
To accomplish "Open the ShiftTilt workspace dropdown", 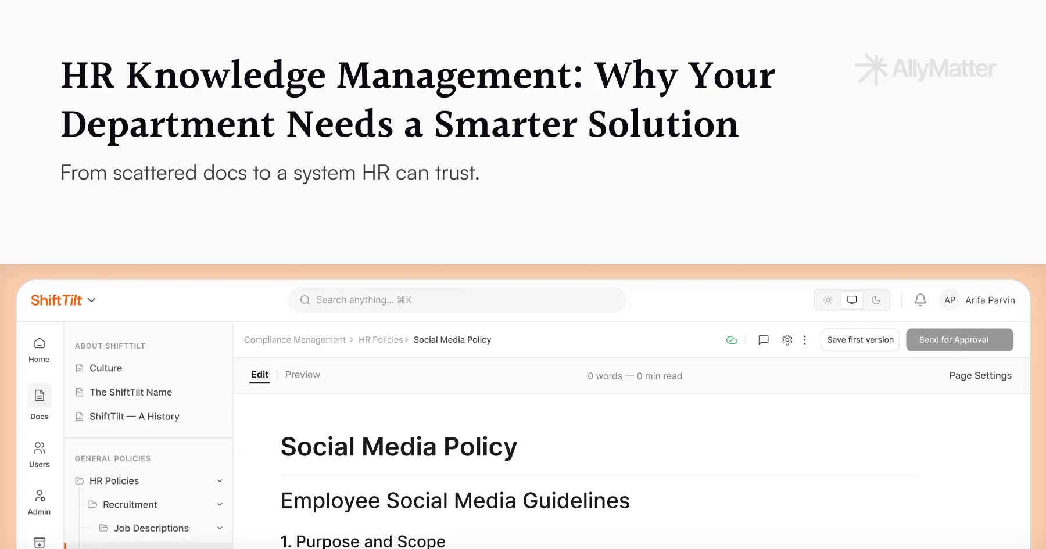I will 63,300.
